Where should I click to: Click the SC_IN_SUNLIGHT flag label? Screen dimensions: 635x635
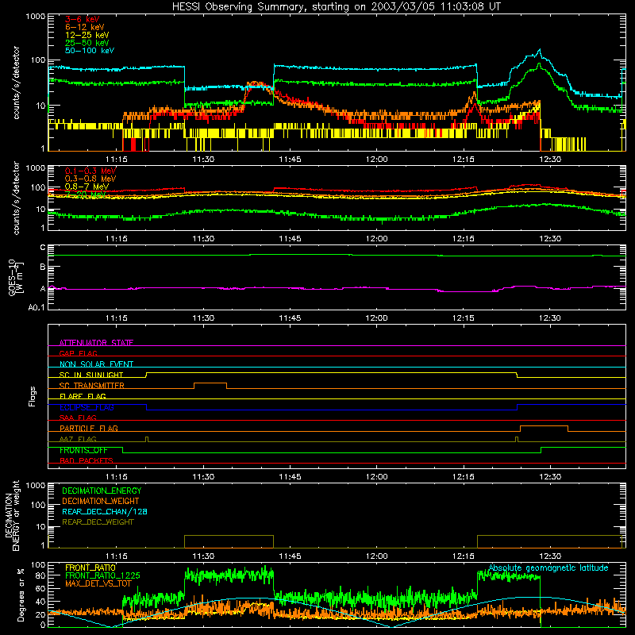[x=91, y=375]
